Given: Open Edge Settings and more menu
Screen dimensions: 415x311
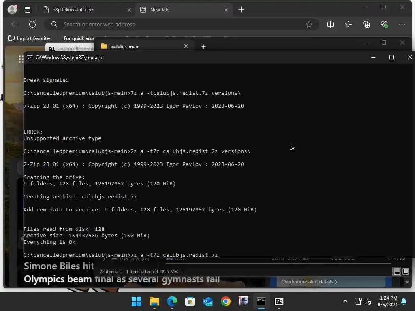Looking at the screenshot, I should (402, 24).
